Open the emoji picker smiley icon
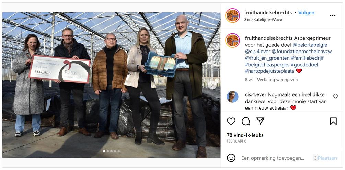 point(231,158)
